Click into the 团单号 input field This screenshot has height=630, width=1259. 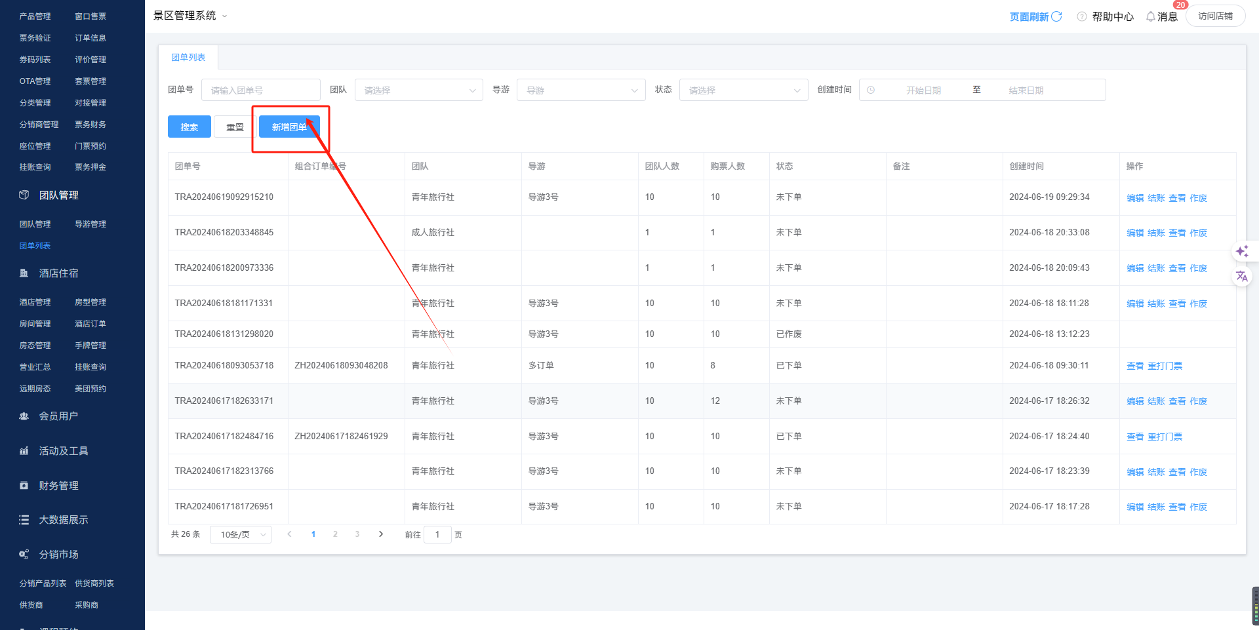[x=260, y=90]
